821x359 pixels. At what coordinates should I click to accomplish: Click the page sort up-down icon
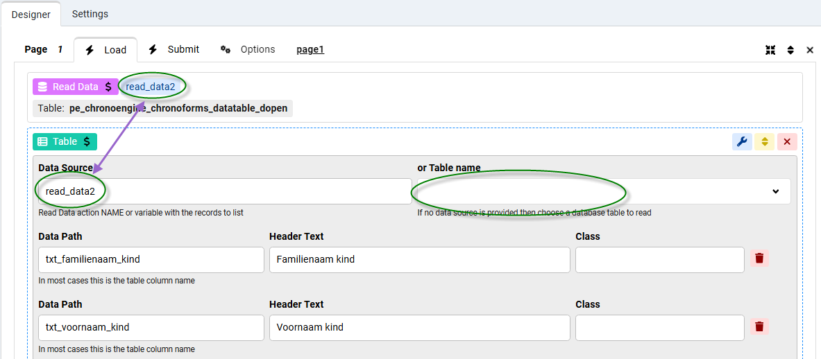click(x=790, y=50)
